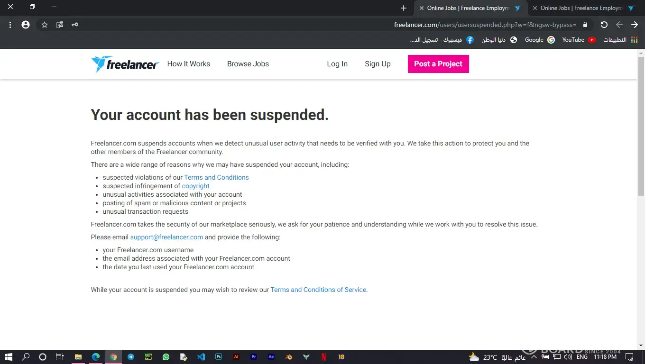Screen dimensions: 645x364
Task: Click the Freelancer logo in the header
Action: click(x=125, y=64)
